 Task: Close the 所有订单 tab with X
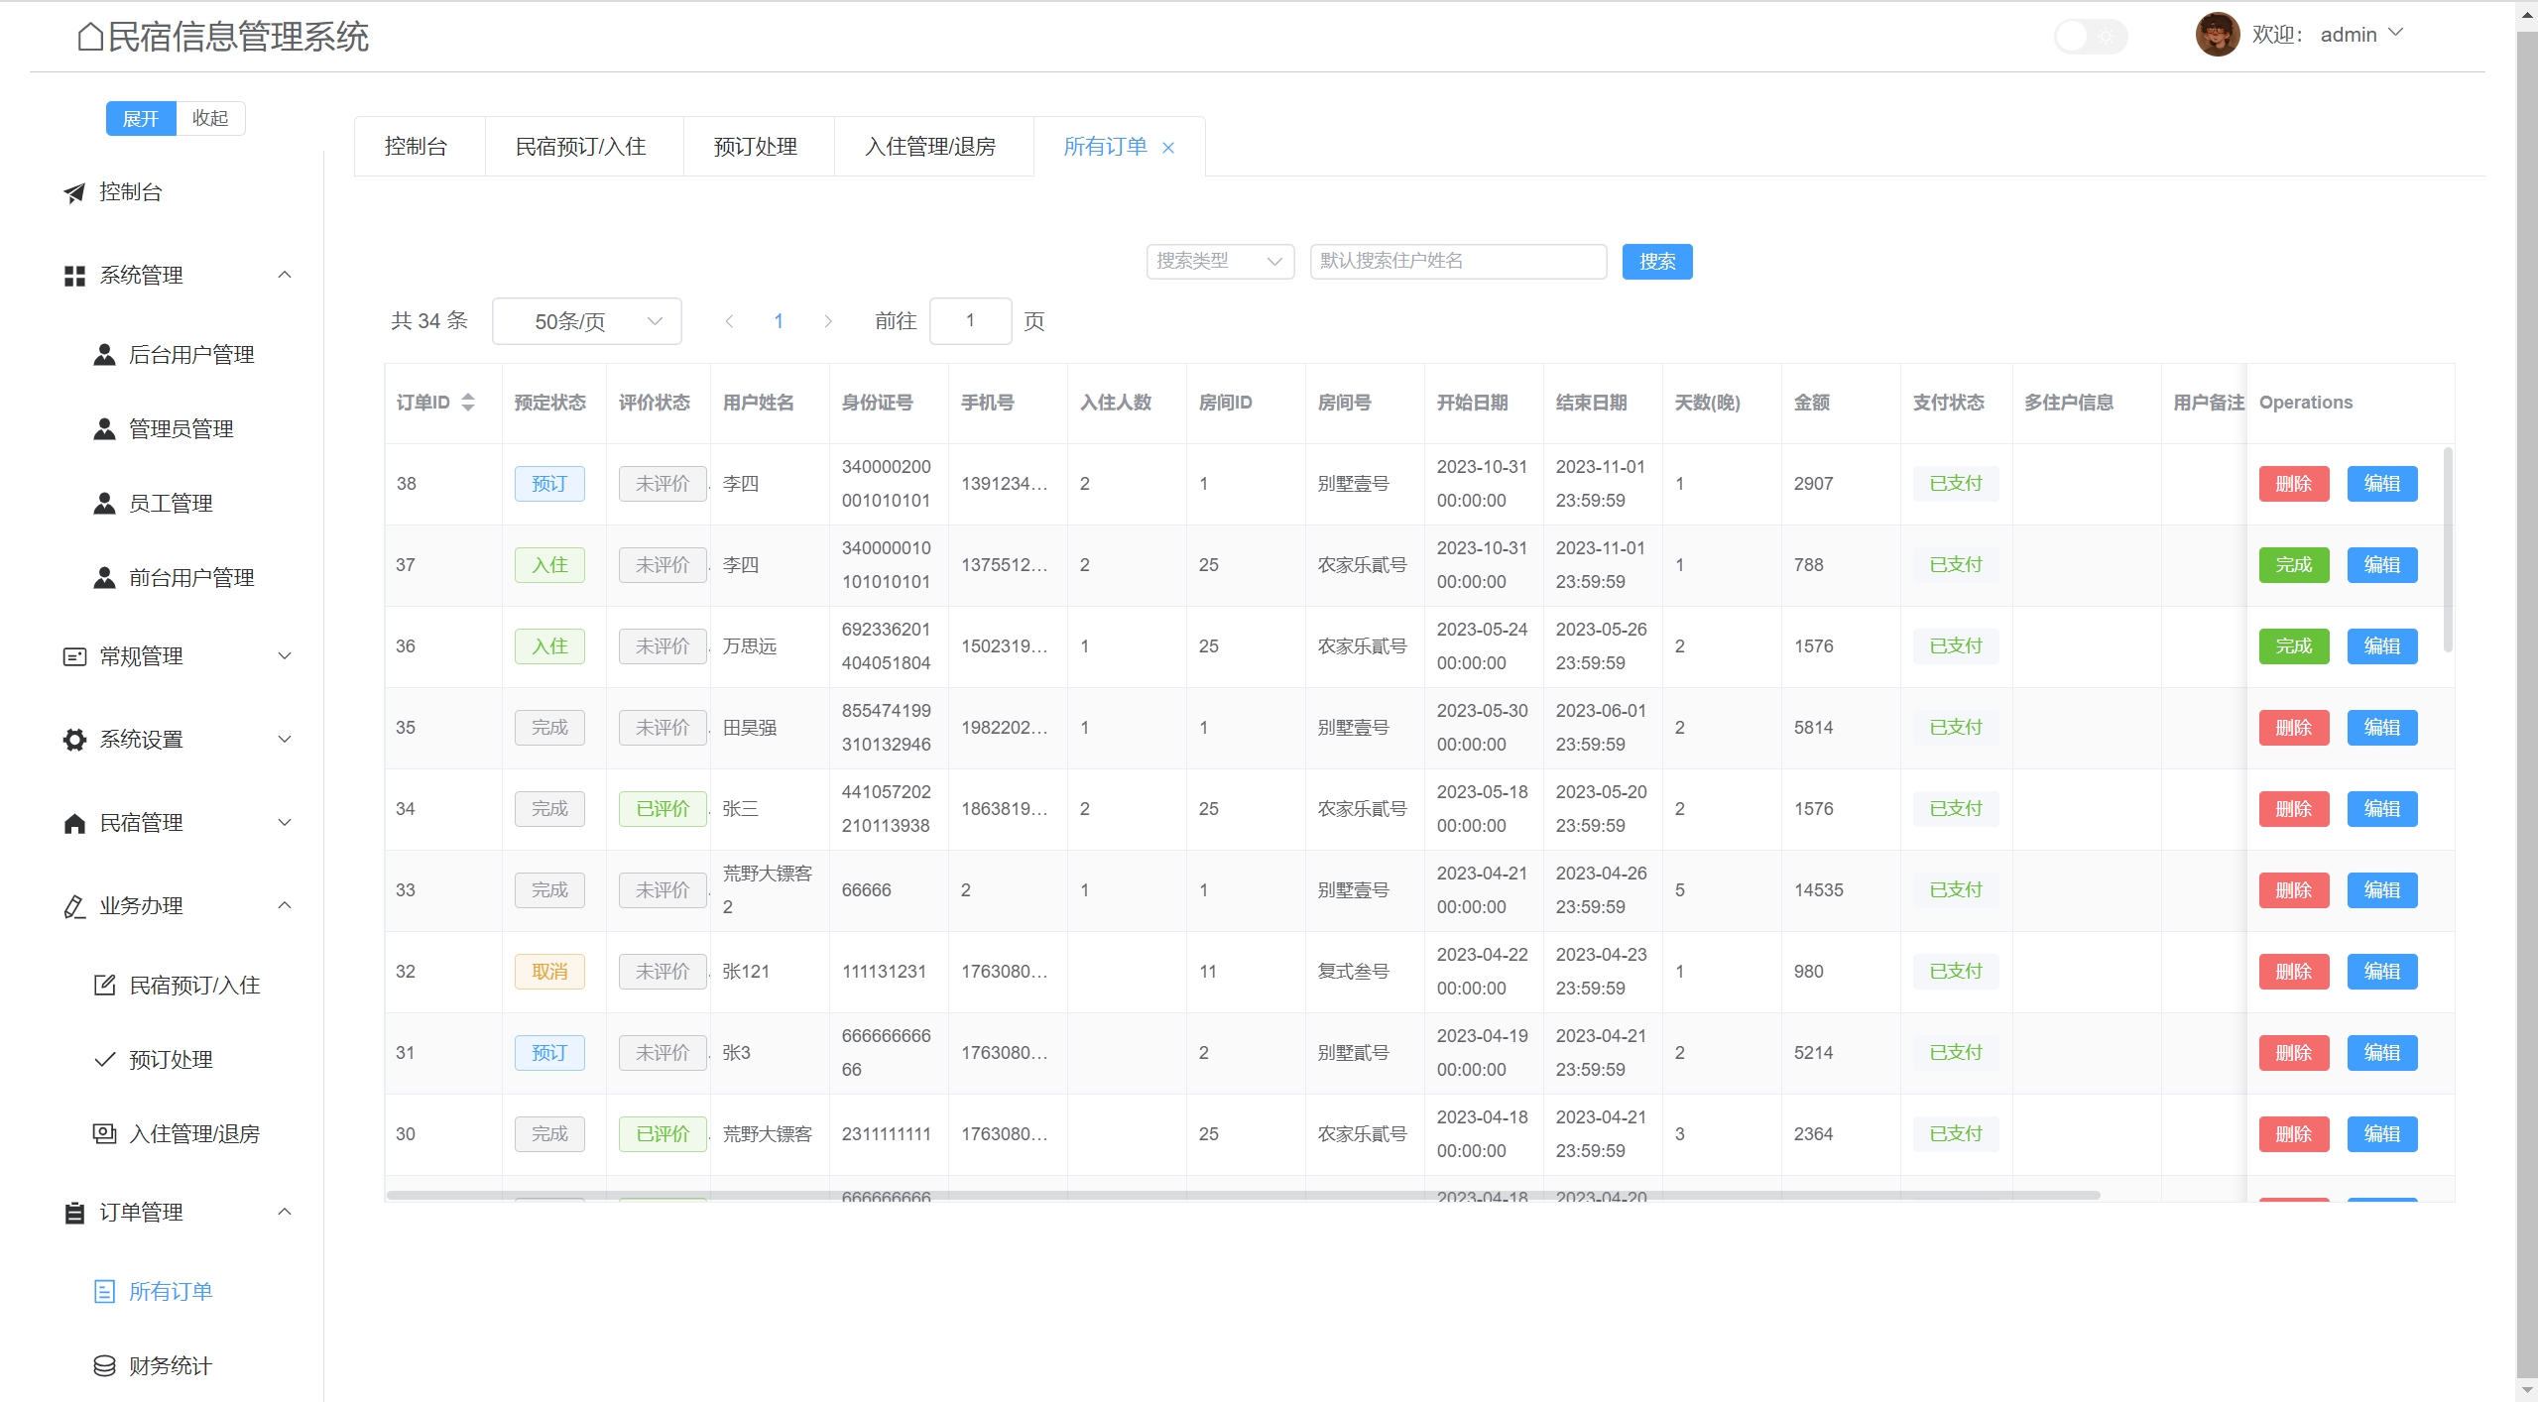(x=1168, y=148)
